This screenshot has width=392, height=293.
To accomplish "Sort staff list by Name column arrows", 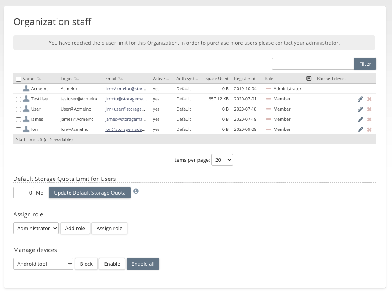I will [x=39, y=79].
